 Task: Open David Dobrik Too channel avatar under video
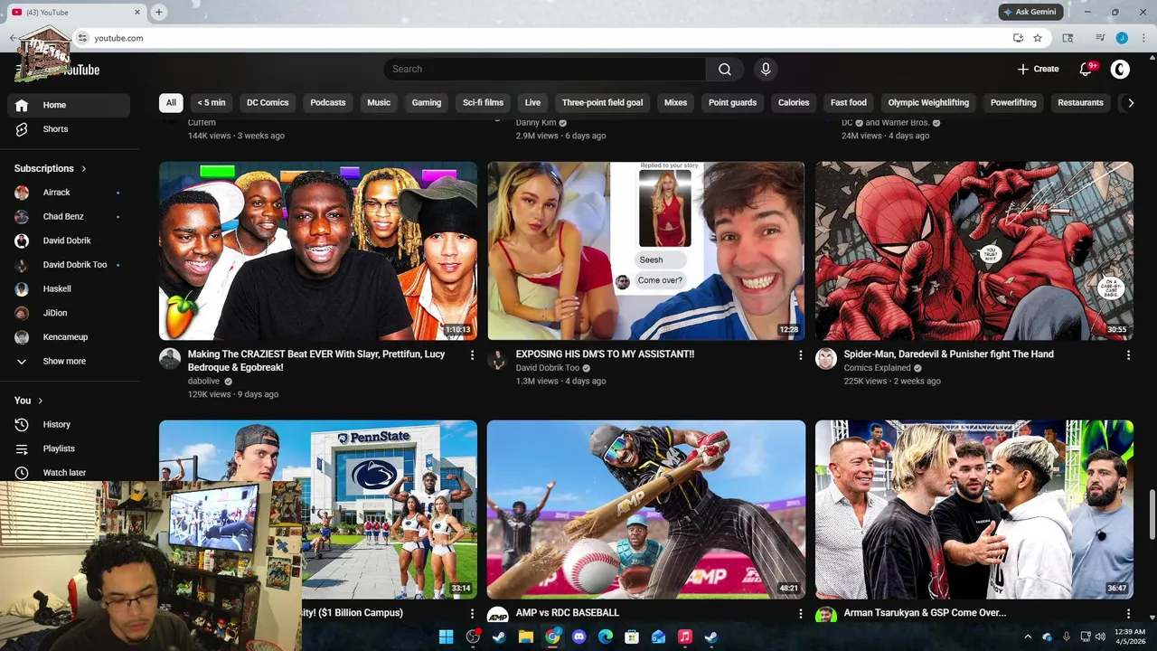click(498, 359)
